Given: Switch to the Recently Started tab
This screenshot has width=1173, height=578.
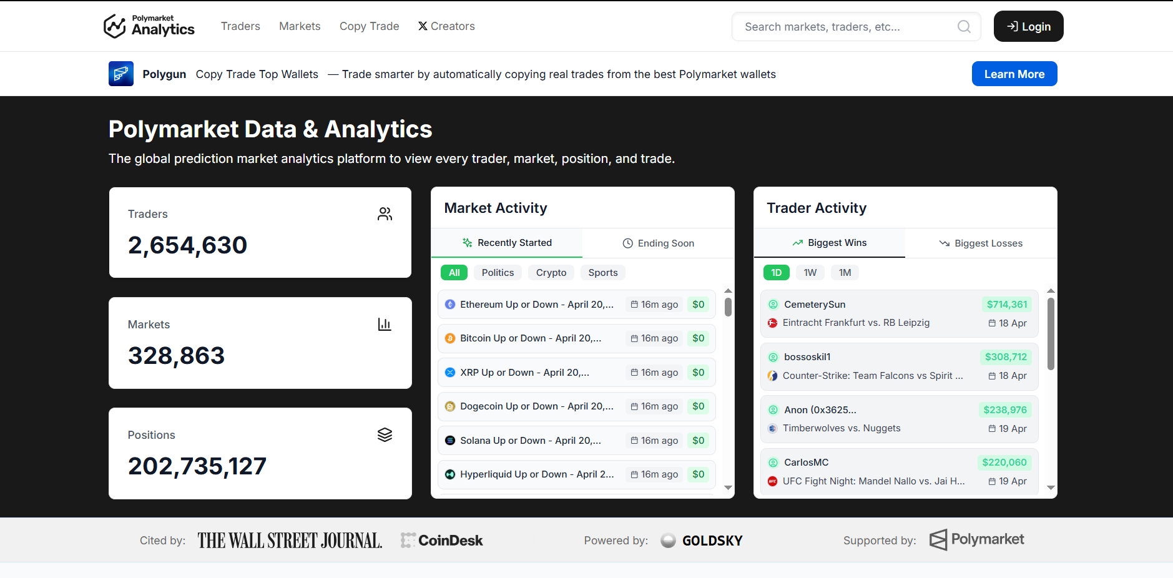Looking at the screenshot, I should (x=507, y=243).
